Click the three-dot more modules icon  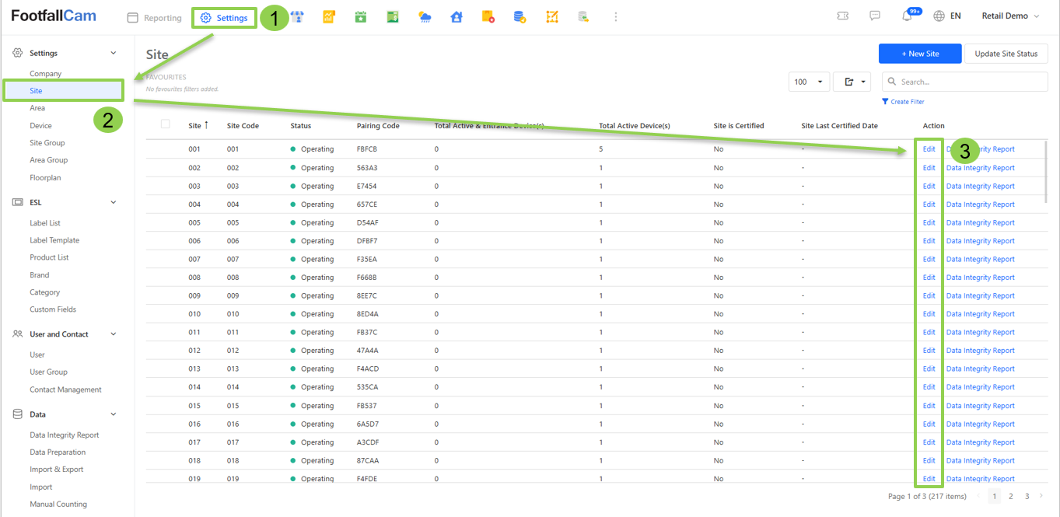tap(616, 16)
